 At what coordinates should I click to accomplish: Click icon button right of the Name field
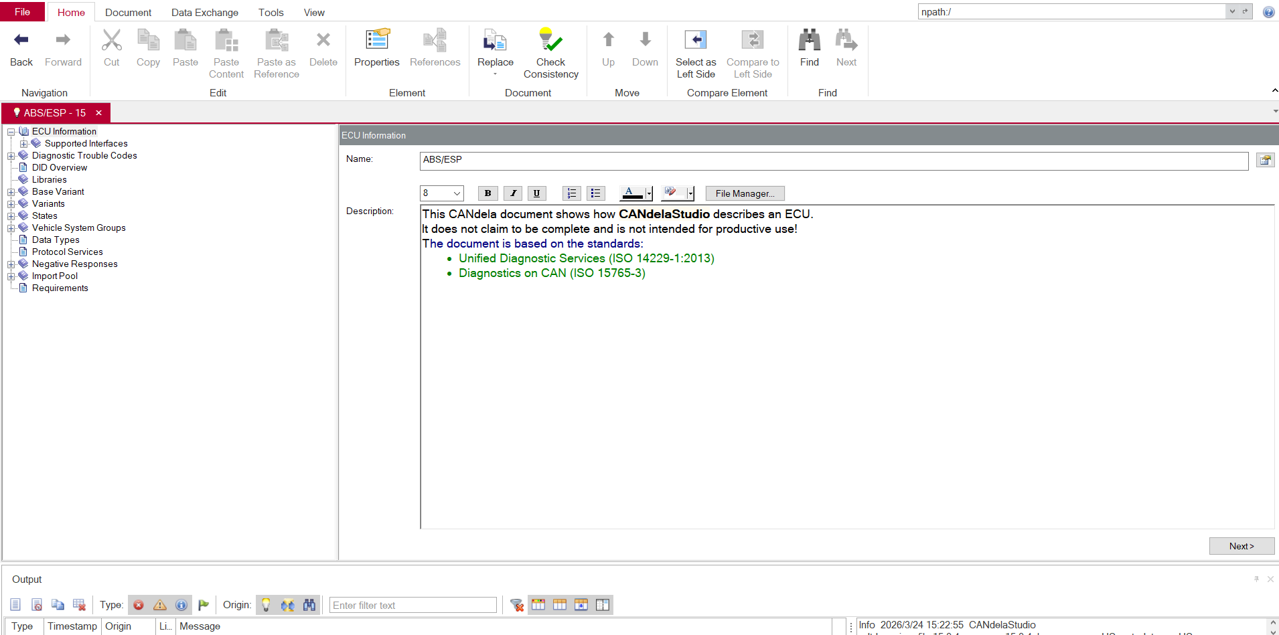(1265, 160)
